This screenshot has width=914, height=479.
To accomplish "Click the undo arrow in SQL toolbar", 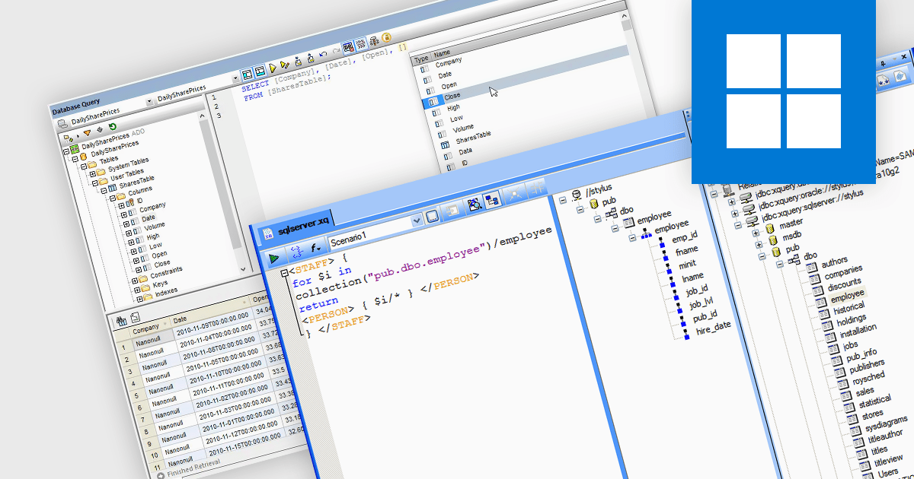I will pyautogui.click(x=324, y=55).
